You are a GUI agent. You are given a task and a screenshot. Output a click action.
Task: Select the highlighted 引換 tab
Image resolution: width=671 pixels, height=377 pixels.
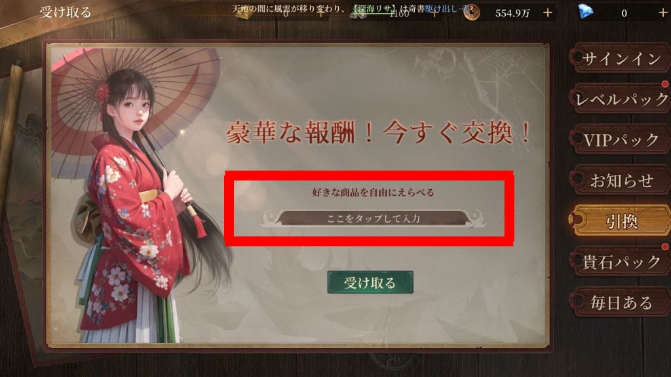pyautogui.click(x=620, y=221)
